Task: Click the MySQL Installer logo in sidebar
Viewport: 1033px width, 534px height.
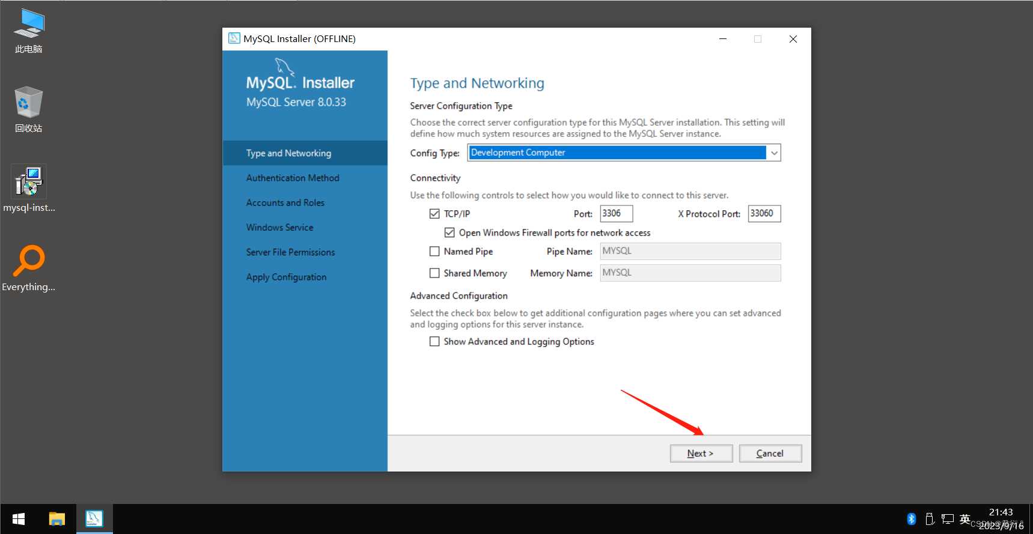Action: tap(300, 74)
